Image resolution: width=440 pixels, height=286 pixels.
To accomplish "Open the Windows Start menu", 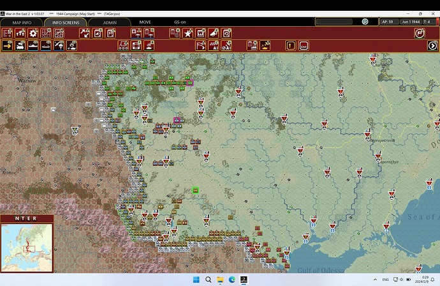I will pos(196,280).
